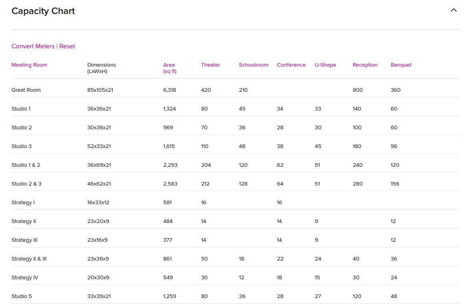Click Strategy II area value 484
This screenshot has width=468, height=304.
point(168,221)
